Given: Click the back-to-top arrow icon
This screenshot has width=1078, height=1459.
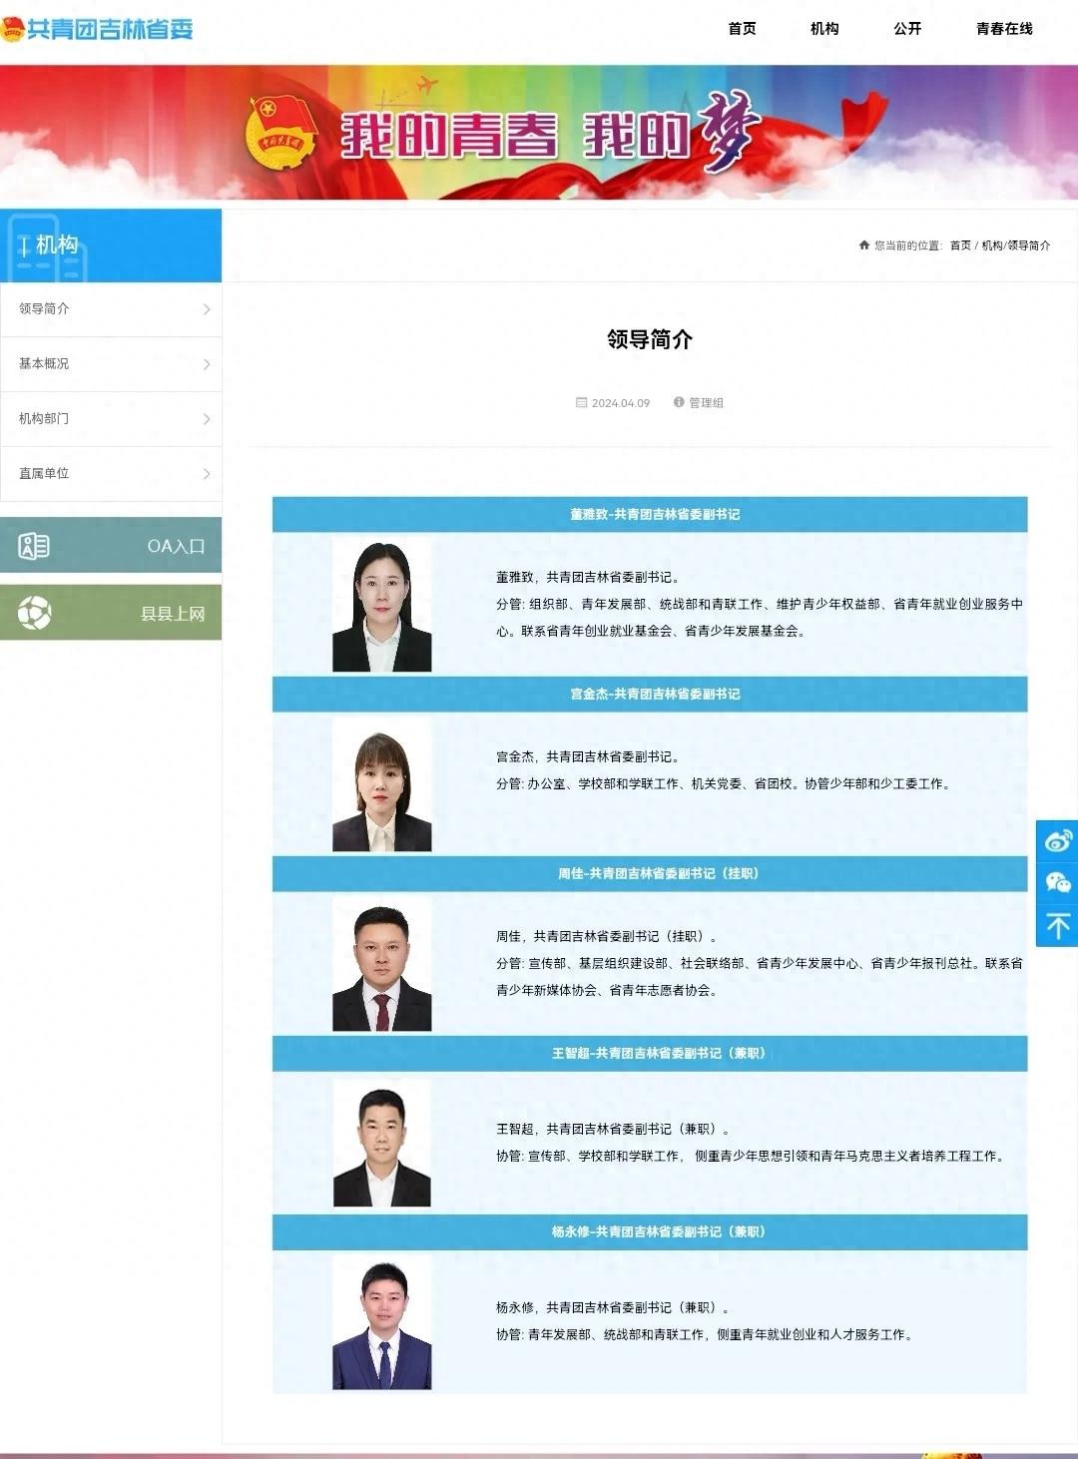Looking at the screenshot, I should (1057, 926).
